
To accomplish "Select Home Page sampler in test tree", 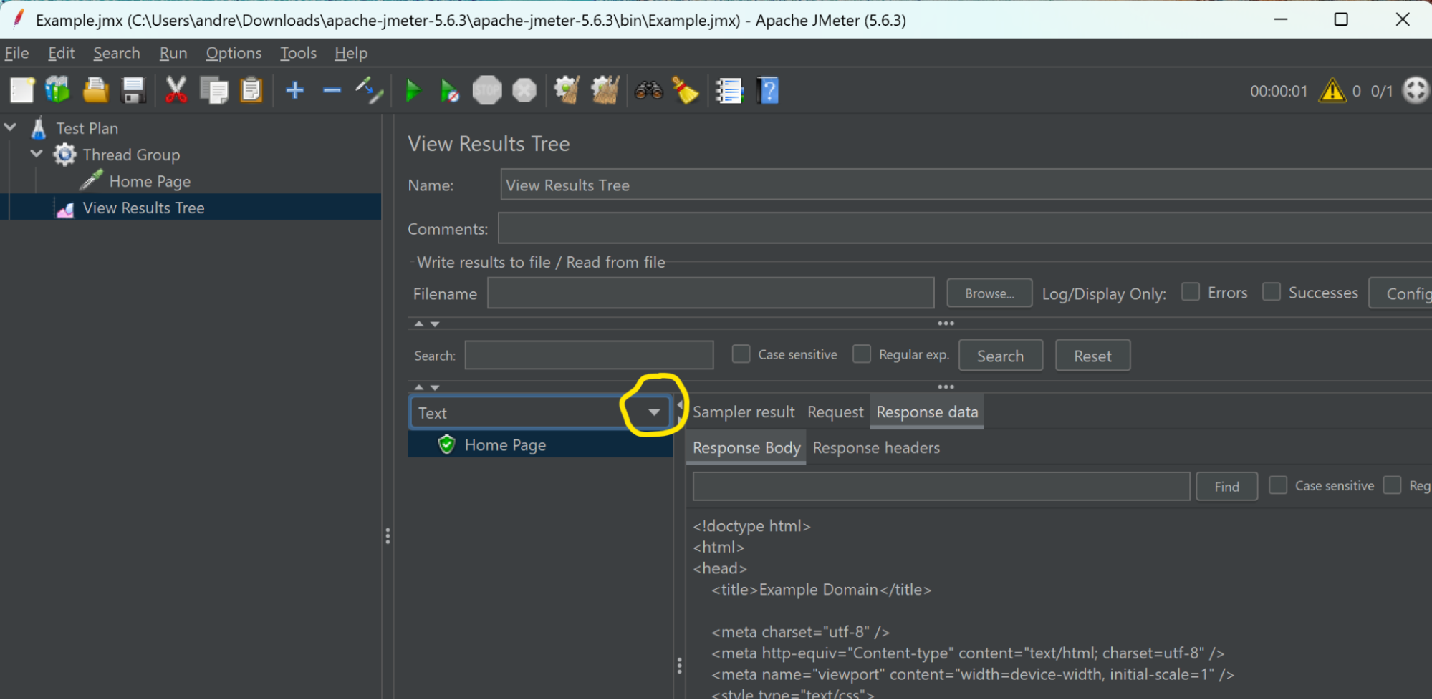I will pos(150,181).
